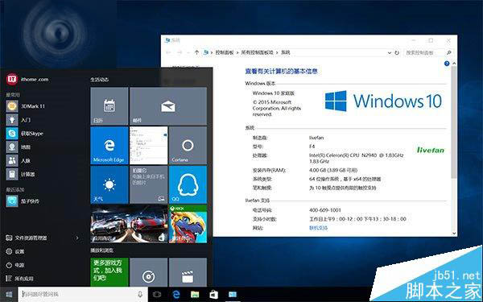Expand File Explorer jump list arrow
Viewport: 483px width, 302px height.
(x=77, y=238)
